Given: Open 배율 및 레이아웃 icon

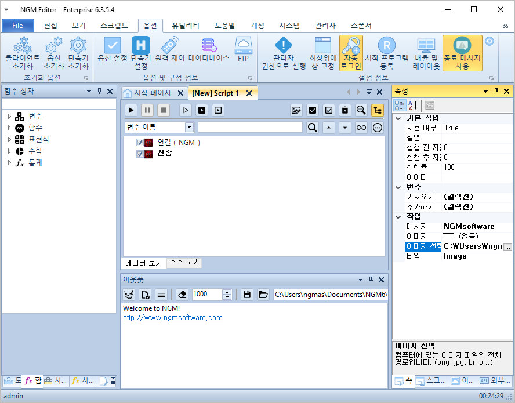Looking at the screenshot, I should click(426, 53).
